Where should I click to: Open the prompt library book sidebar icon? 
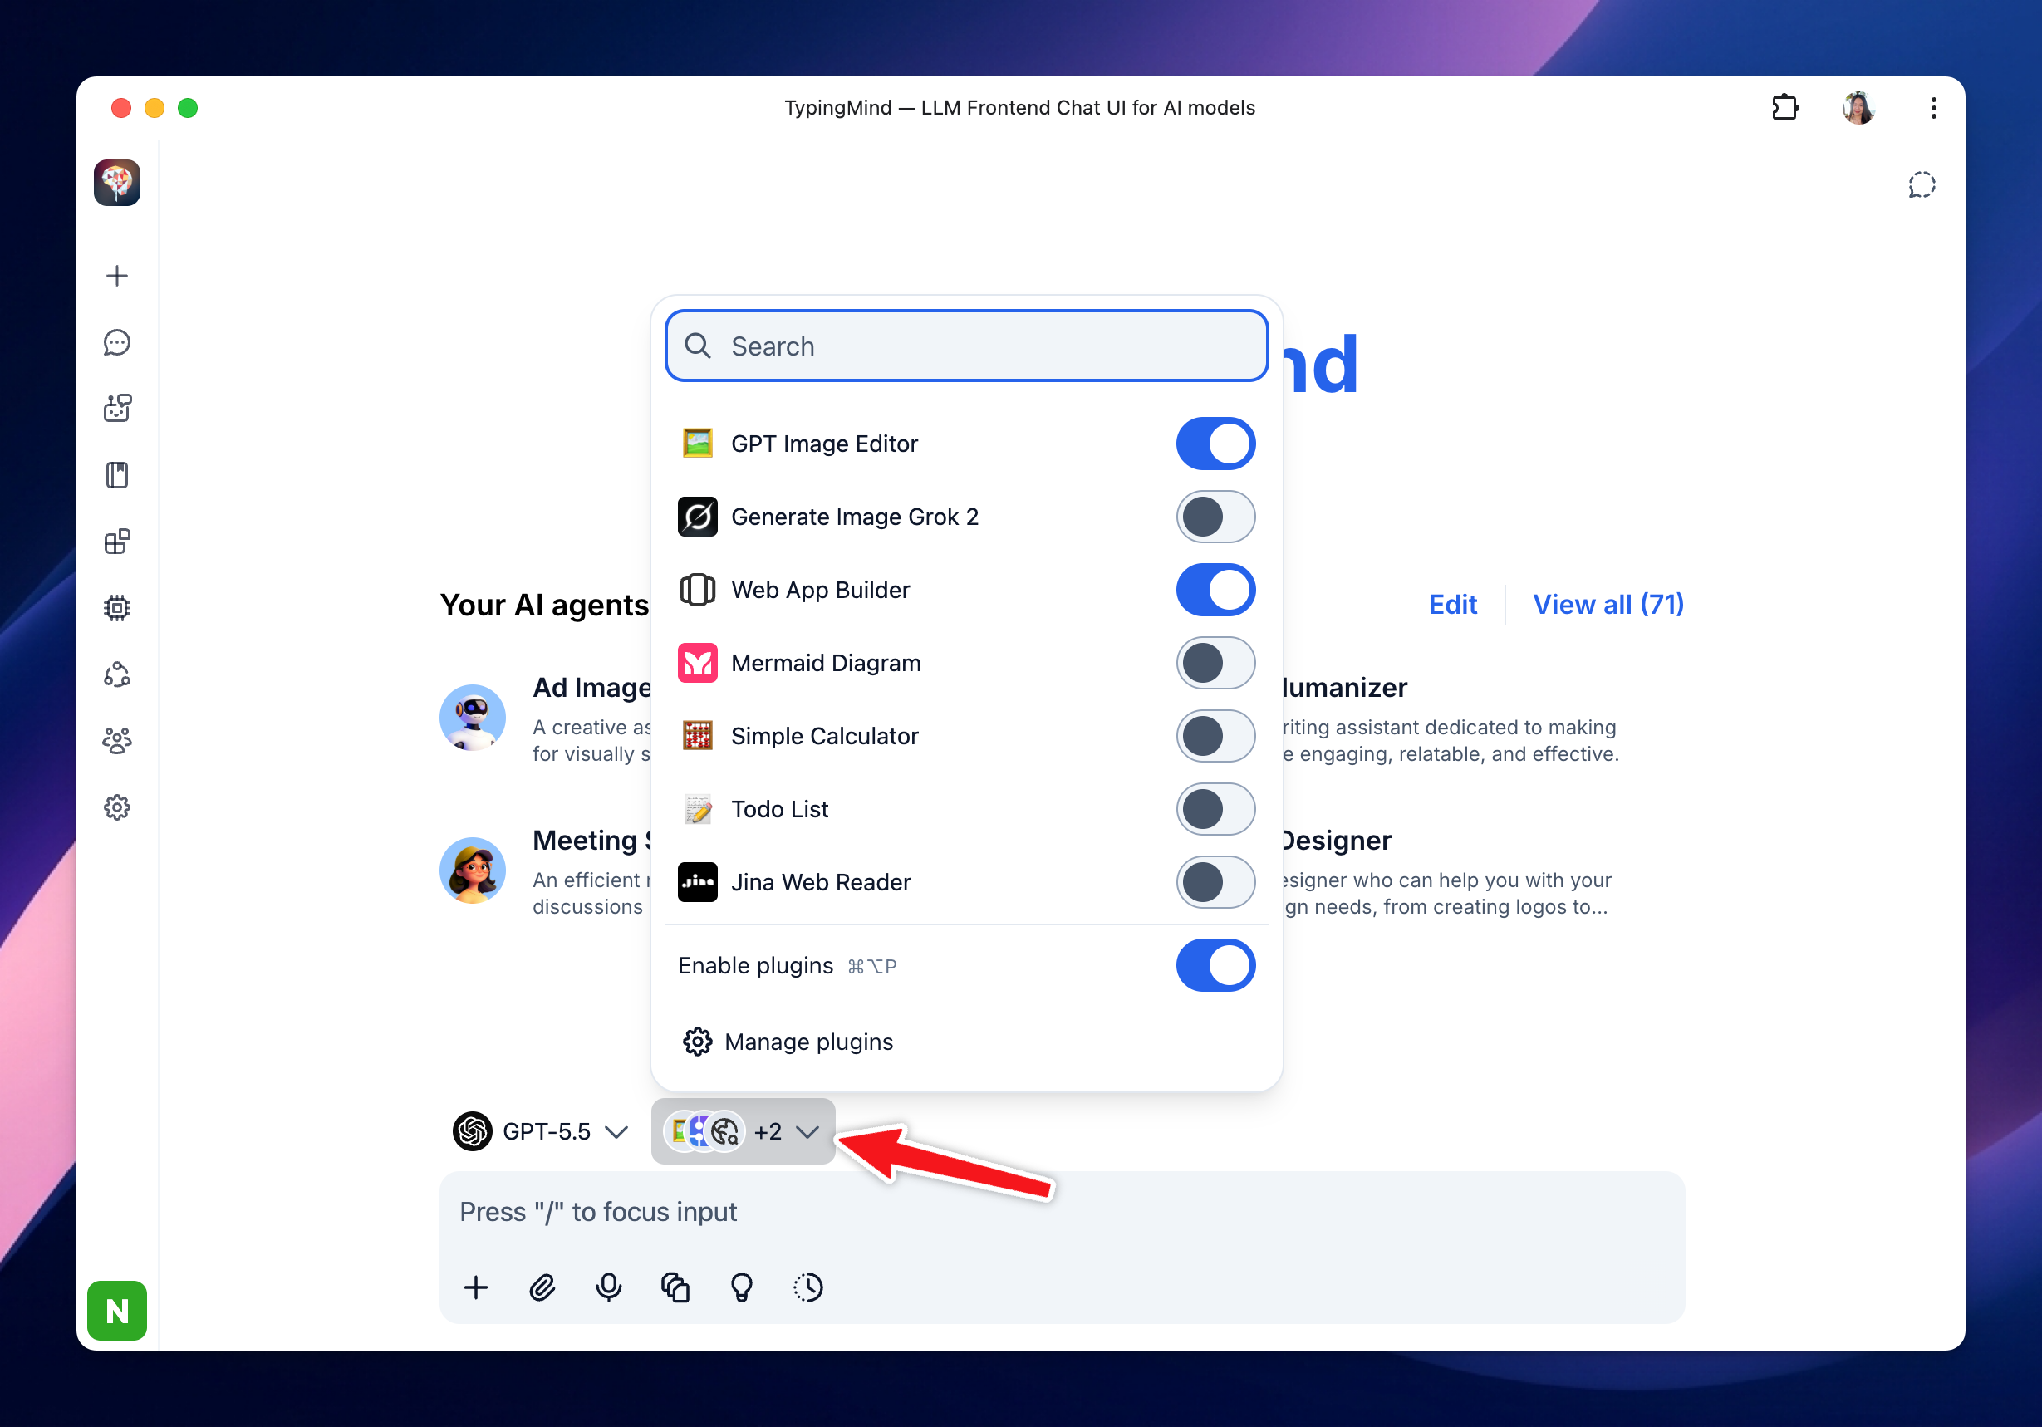117,476
